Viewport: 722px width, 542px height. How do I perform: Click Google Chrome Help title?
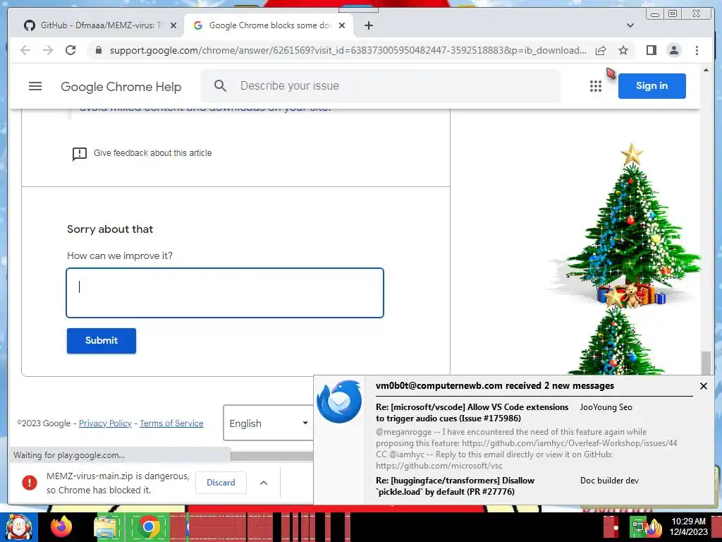(121, 87)
